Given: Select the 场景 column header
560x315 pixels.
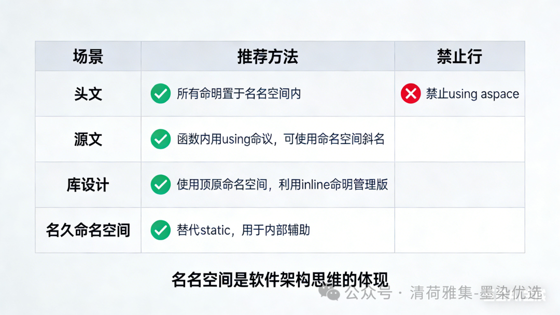Looking at the screenshot, I should tap(88, 56).
